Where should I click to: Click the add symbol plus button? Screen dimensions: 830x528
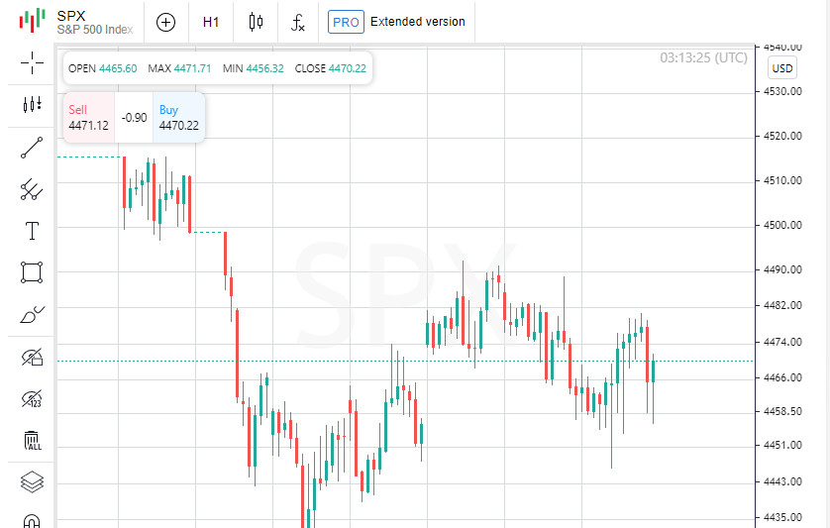pos(166,22)
